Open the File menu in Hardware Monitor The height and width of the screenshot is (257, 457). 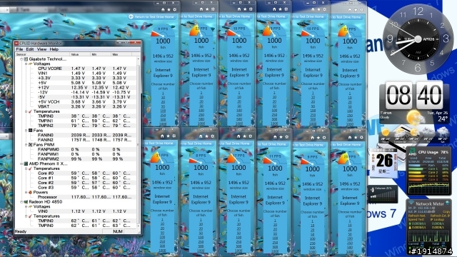click(19, 49)
